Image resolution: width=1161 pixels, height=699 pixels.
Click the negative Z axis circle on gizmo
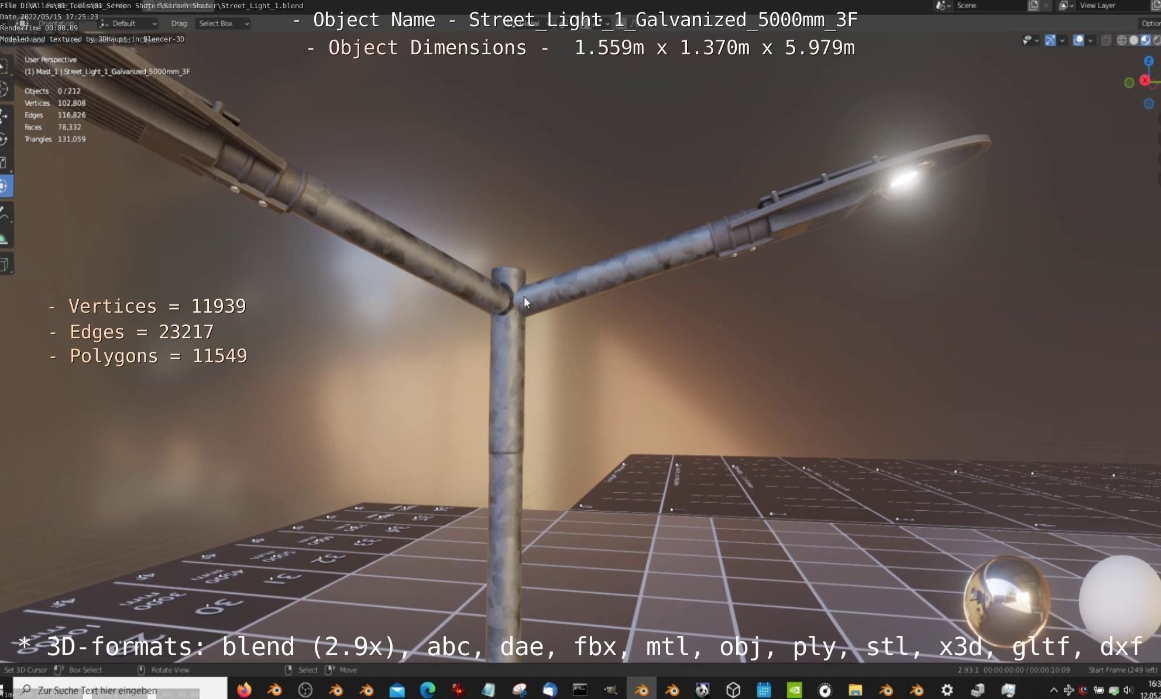point(1149,103)
